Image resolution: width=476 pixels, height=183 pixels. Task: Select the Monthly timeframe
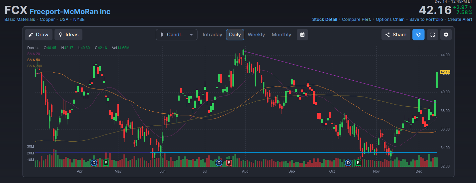coord(281,35)
